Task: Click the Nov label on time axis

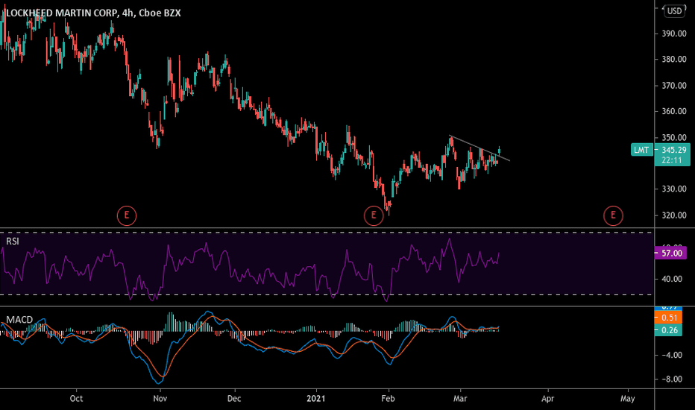Action: [x=160, y=399]
